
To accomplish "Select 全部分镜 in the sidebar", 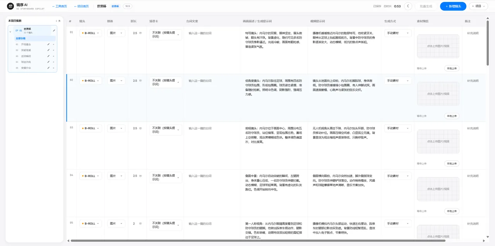I will [35, 39].
